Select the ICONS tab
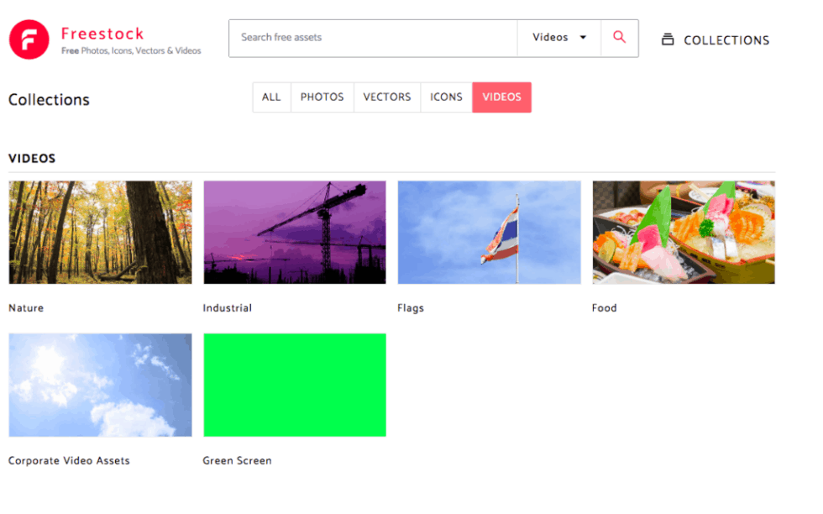Viewport: 823px width, 514px height. 446,97
